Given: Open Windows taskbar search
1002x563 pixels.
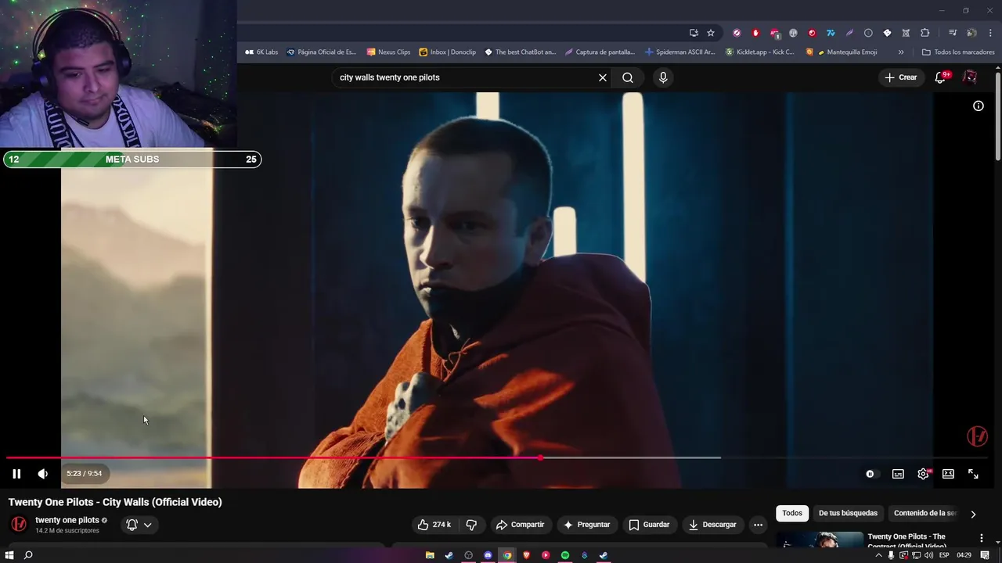Looking at the screenshot, I should [28, 555].
